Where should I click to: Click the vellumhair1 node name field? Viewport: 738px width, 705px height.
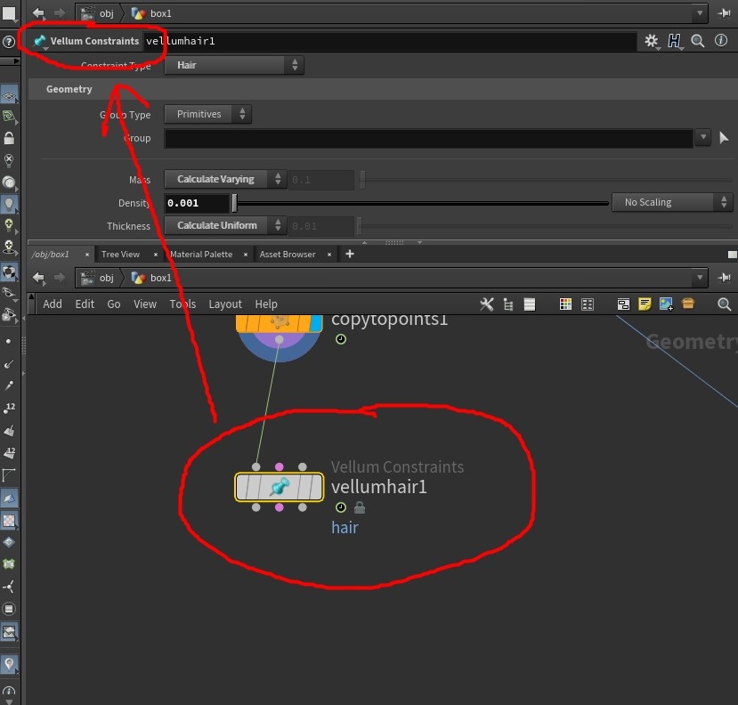(x=390, y=41)
